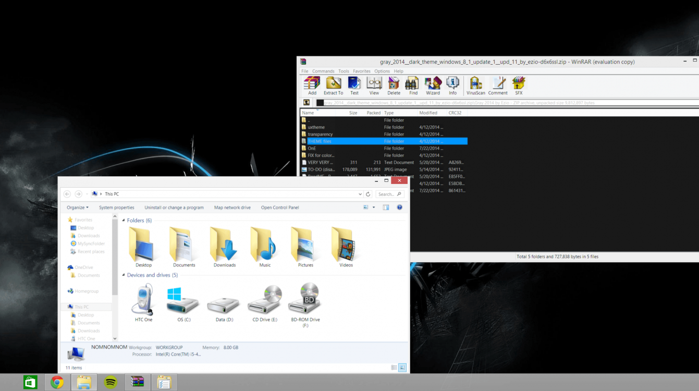699x391 pixels.
Task: Toggle the preview pane button in Explorer
Action: coord(386,207)
